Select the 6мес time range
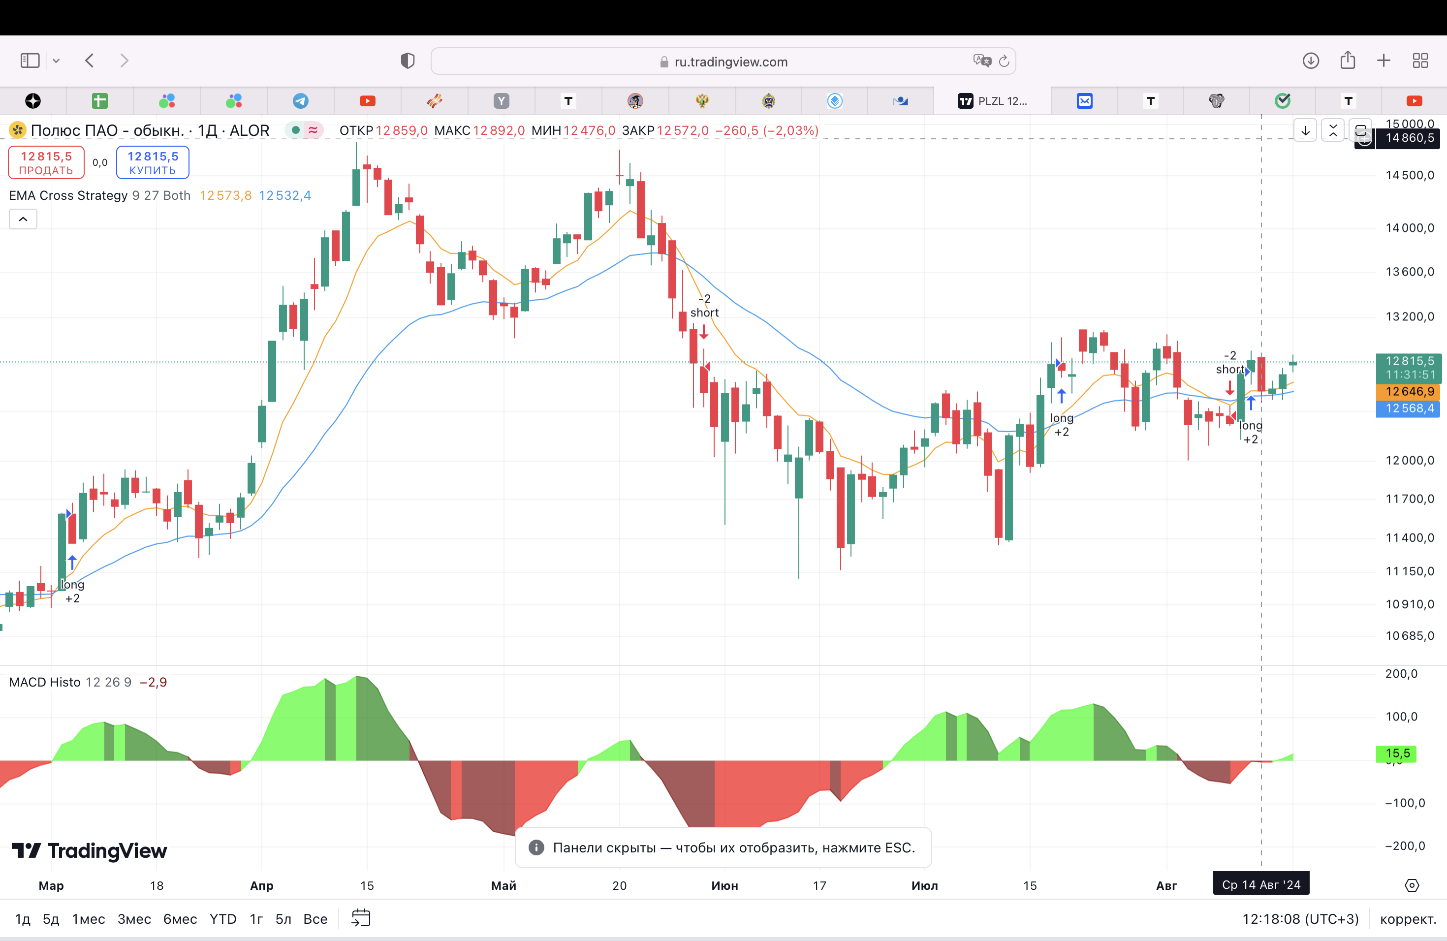 tap(180, 918)
